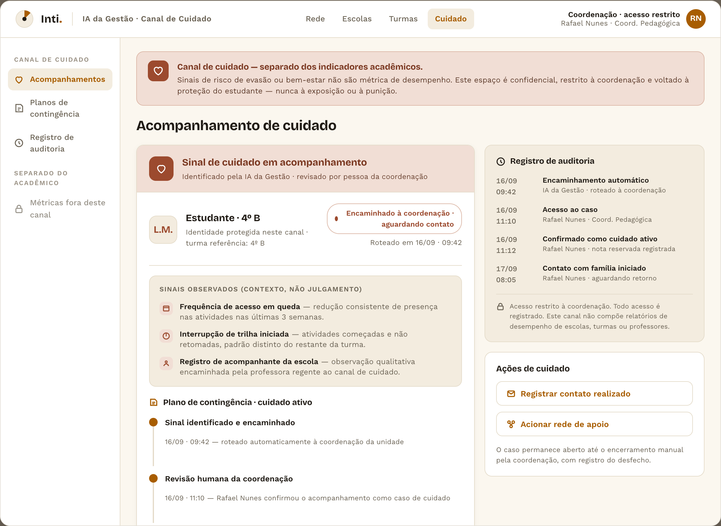Click the 16/09 09:42 audit timestamp
The image size is (721, 526).
(x=506, y=186)
